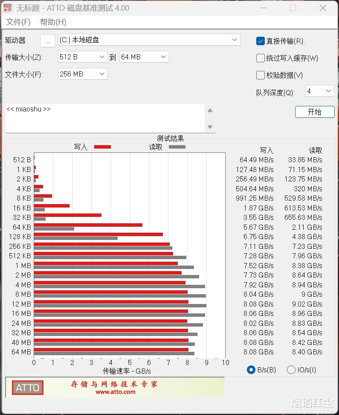Uncheck the 直接传输(R) checkbox

(x=260, y=41)
